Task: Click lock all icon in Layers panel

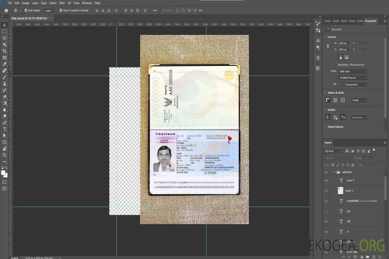Action: [353, 165]
